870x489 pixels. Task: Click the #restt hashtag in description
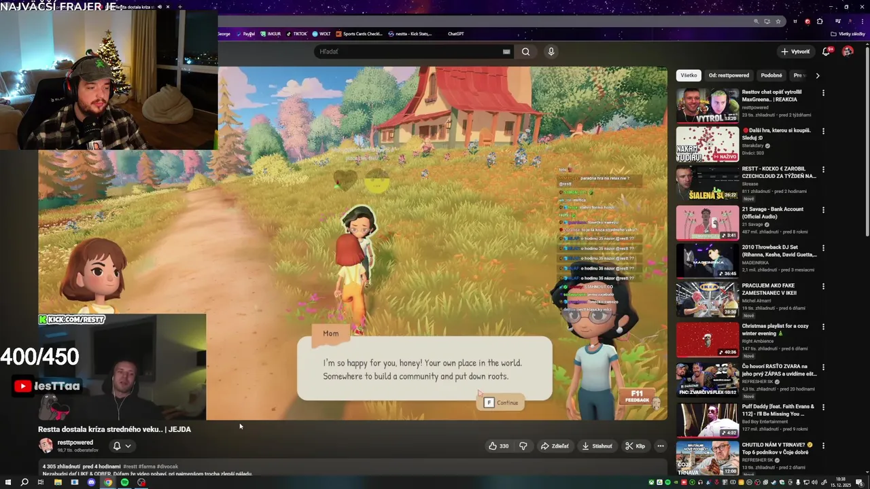[x=131, y=467]
